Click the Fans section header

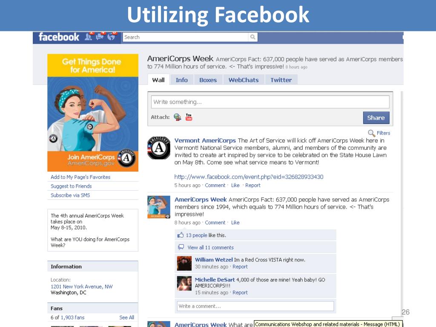[93, 308]
